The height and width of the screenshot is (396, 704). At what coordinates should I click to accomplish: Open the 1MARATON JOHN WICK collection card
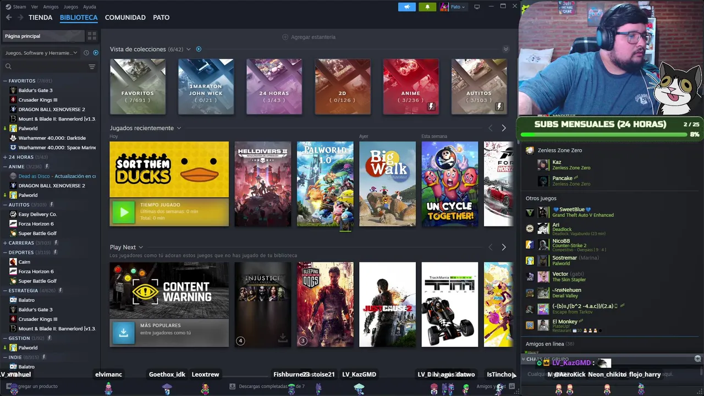[206, 87]
